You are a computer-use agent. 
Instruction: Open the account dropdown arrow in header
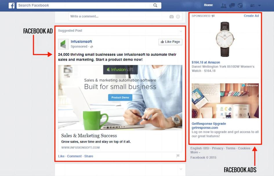[260, 6]
